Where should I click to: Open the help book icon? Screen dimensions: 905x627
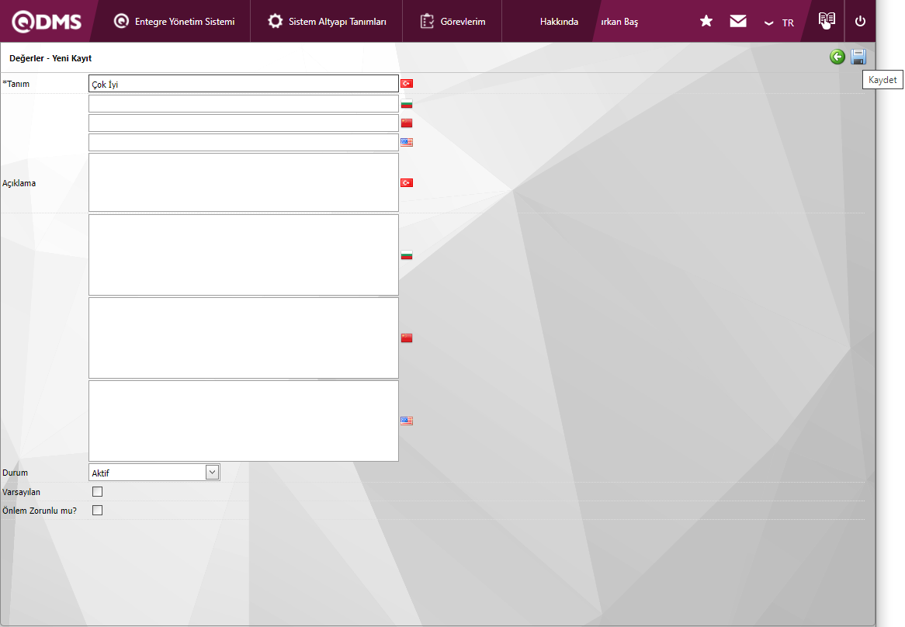coord(827,20)
